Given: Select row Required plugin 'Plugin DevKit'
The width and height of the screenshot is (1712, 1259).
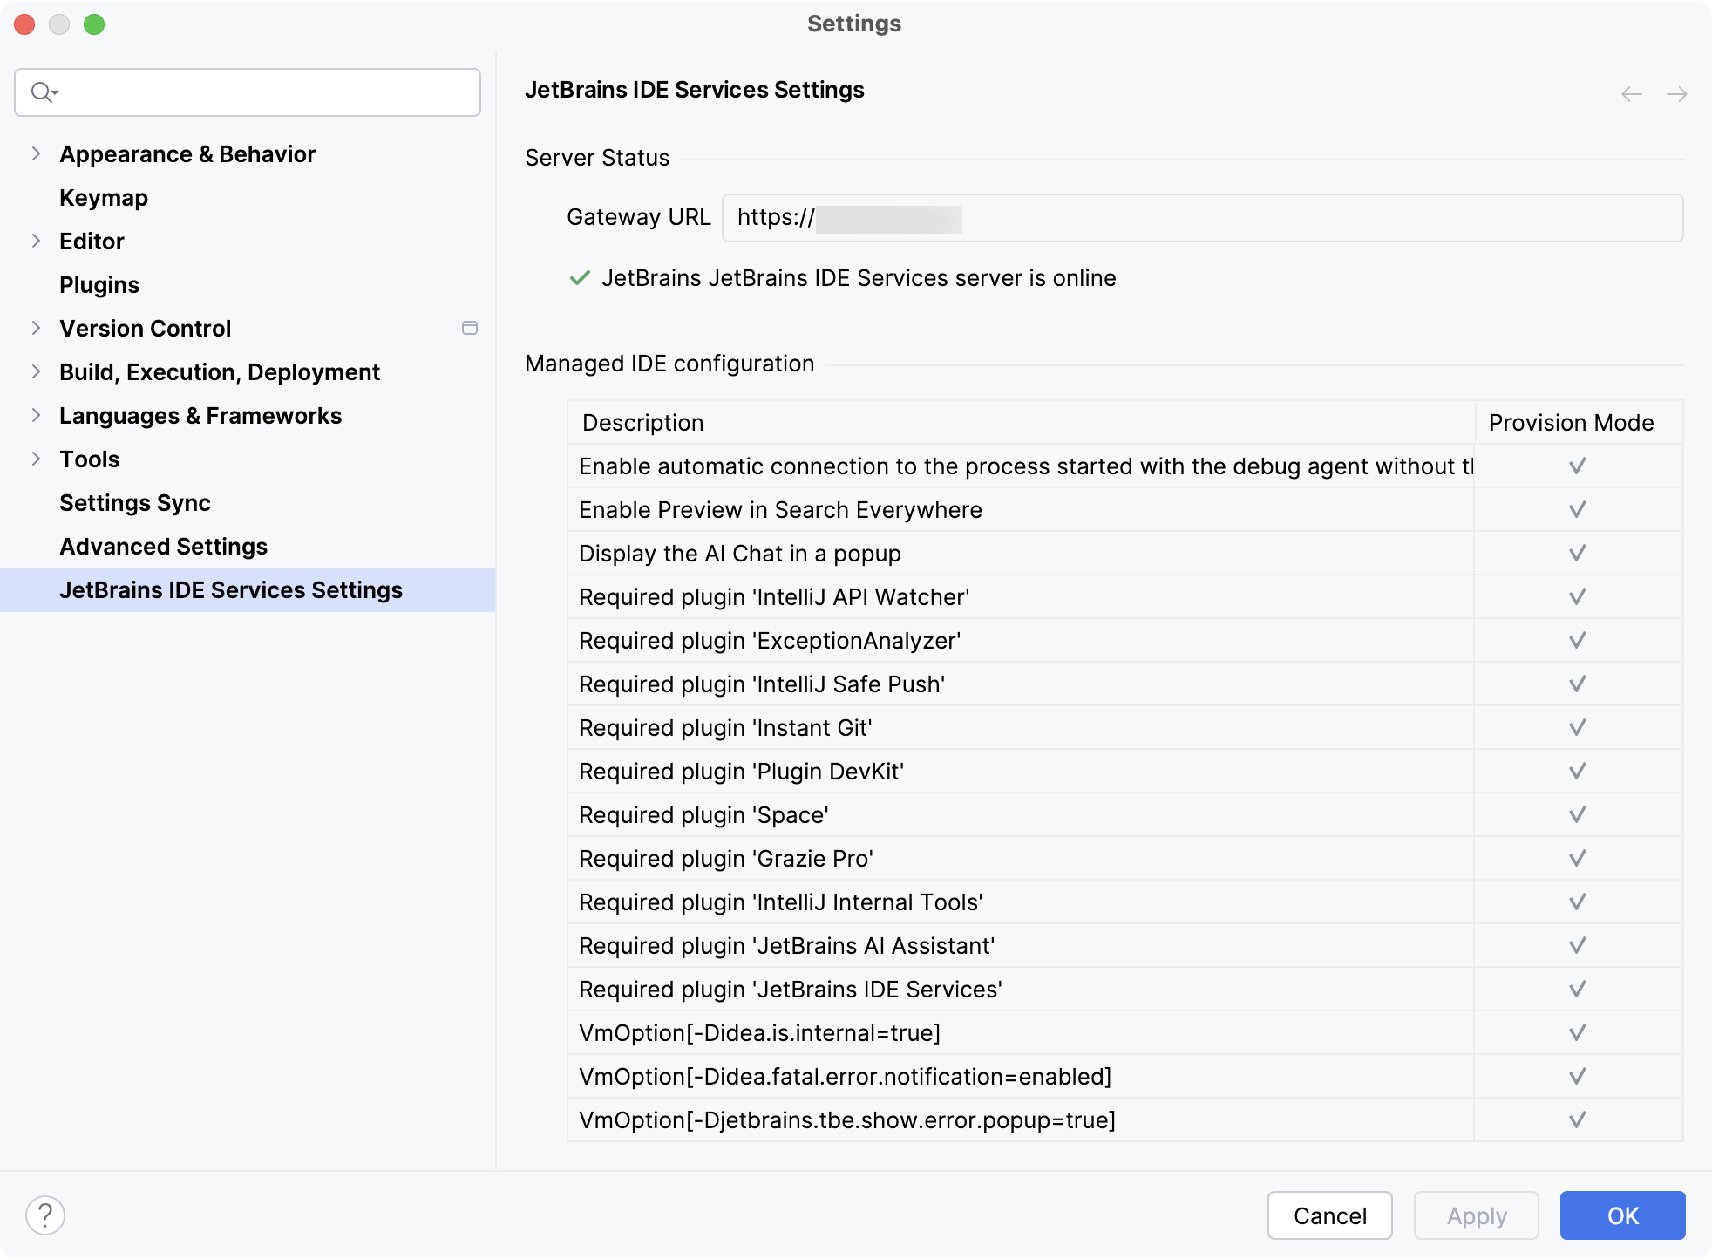Looking at the screenshot, I should point(1124,771).
